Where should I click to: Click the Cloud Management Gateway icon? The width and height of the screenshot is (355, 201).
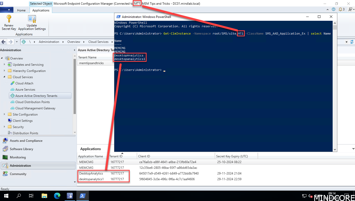pos(12,108)
